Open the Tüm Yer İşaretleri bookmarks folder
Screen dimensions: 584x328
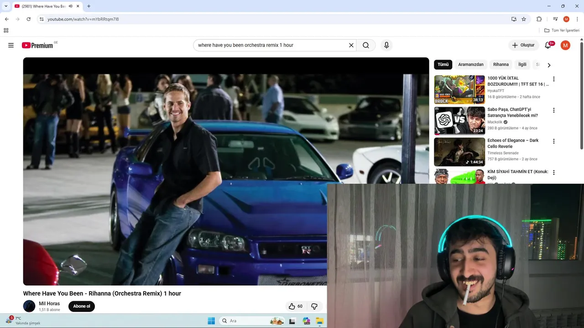coord(562,31)
